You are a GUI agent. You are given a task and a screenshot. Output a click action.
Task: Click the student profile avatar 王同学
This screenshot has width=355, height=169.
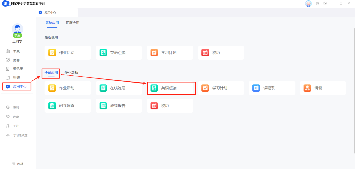point(17,30)
